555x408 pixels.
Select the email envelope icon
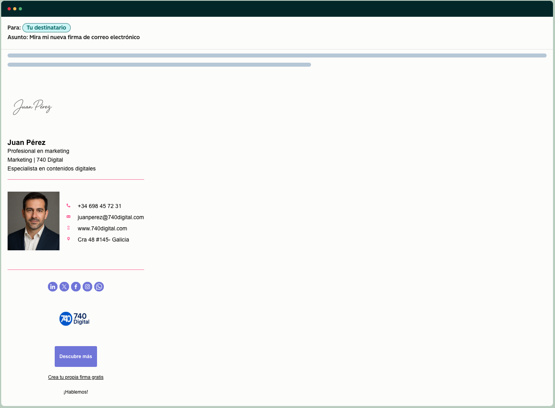pyautogui.click(x=68, y=216)
